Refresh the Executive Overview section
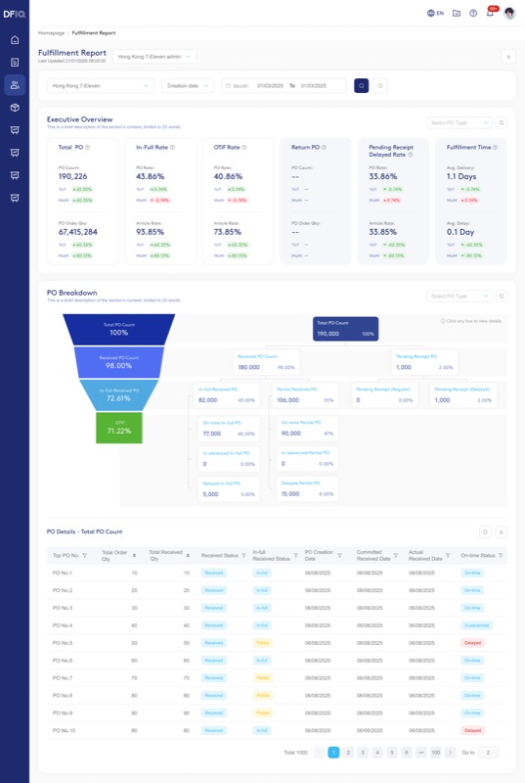525x783 pixels. tap(502, 122)
